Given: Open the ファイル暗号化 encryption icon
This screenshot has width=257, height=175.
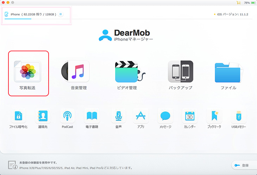Looking at the screenshot, I should (x=18, y=116).
